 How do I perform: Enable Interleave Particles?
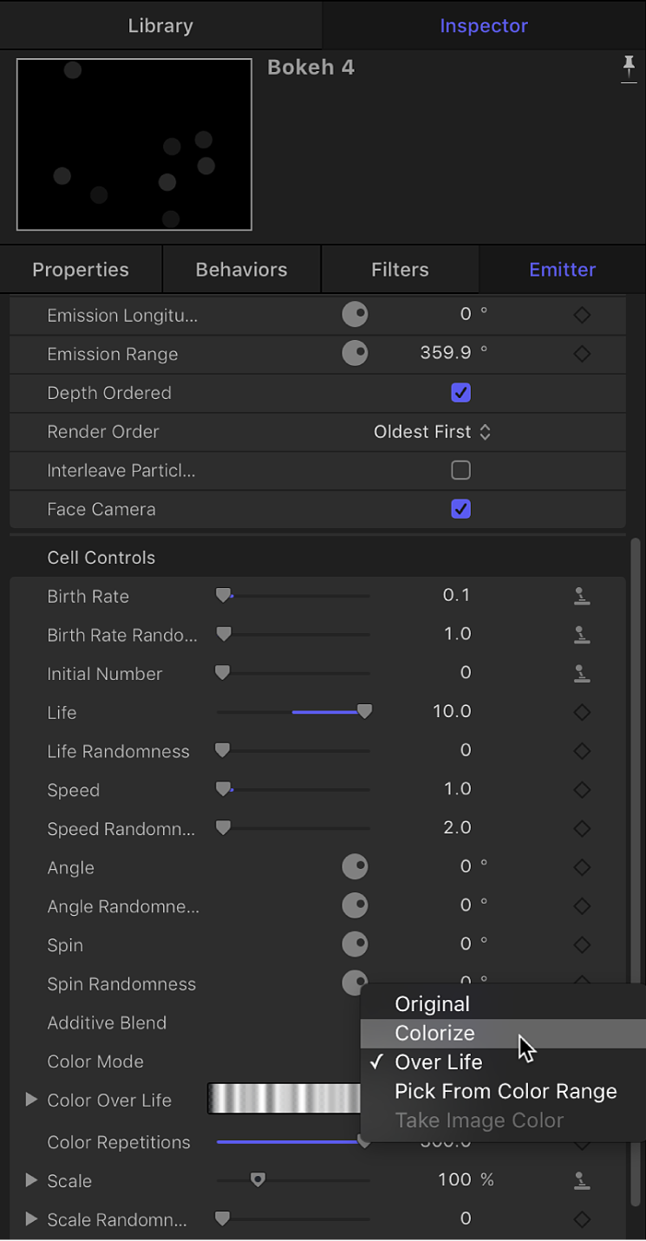point(460,470)
